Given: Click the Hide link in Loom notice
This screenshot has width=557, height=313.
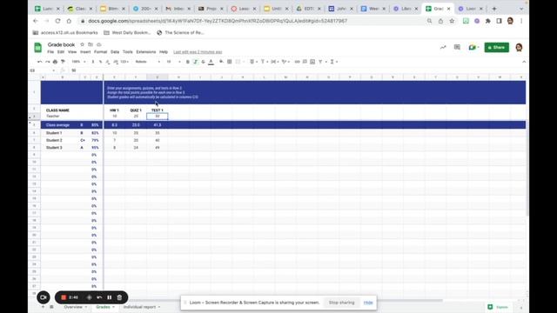Looking at the screenshot, I should [368, 303].
